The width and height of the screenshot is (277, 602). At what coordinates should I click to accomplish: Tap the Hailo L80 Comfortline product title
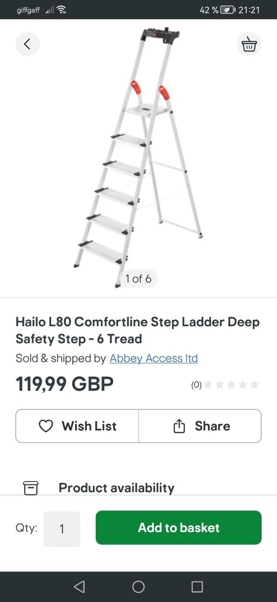click(137, 330)
